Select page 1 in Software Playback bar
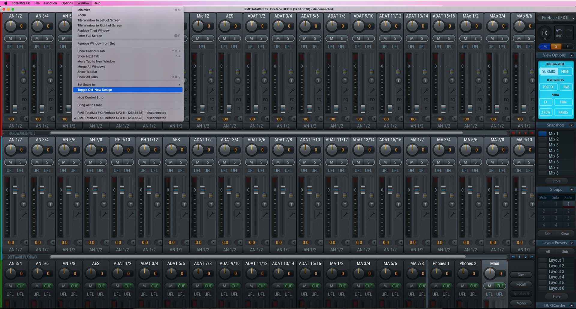 tap(519, 257)
